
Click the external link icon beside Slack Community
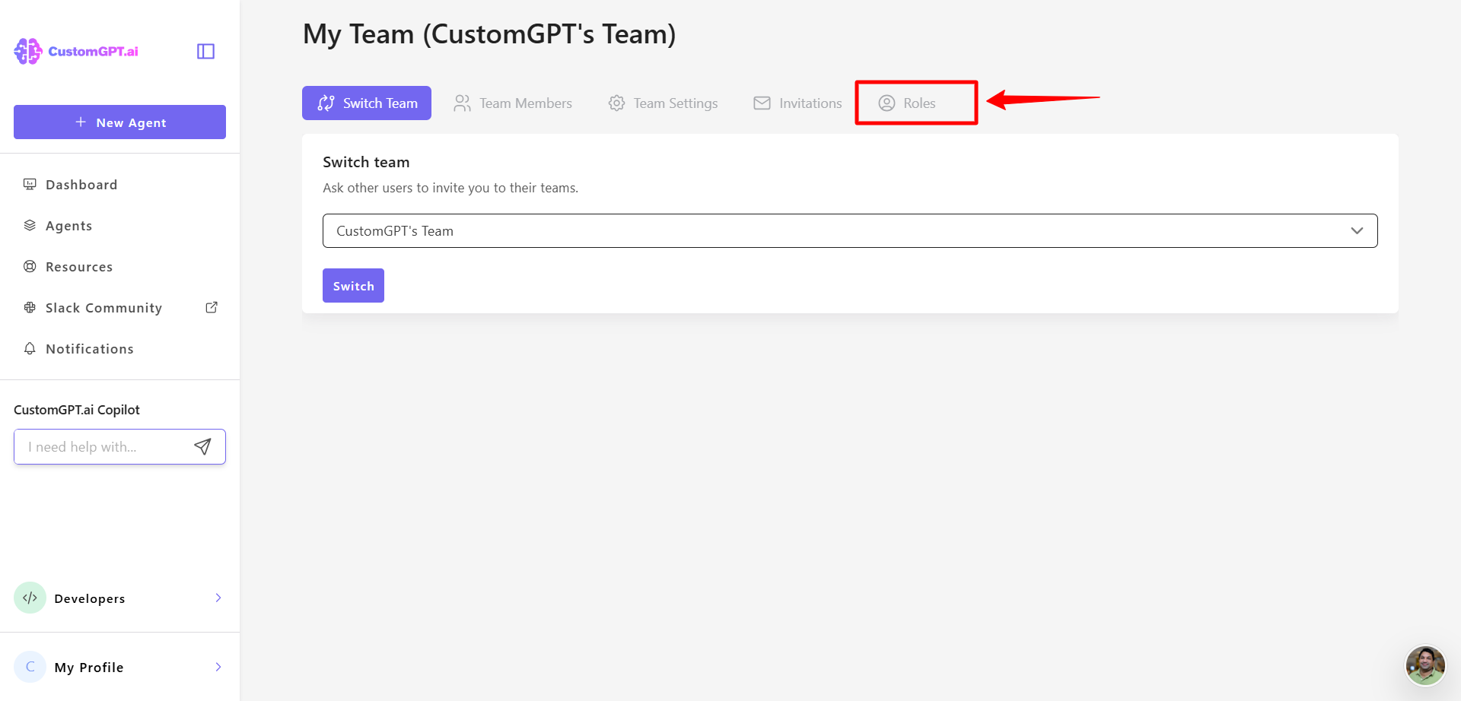coord(212,307)
